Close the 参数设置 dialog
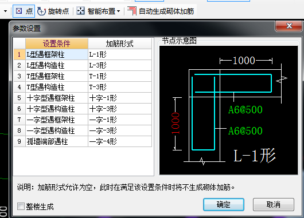The image size is (304, 218). tap(289, 26)
